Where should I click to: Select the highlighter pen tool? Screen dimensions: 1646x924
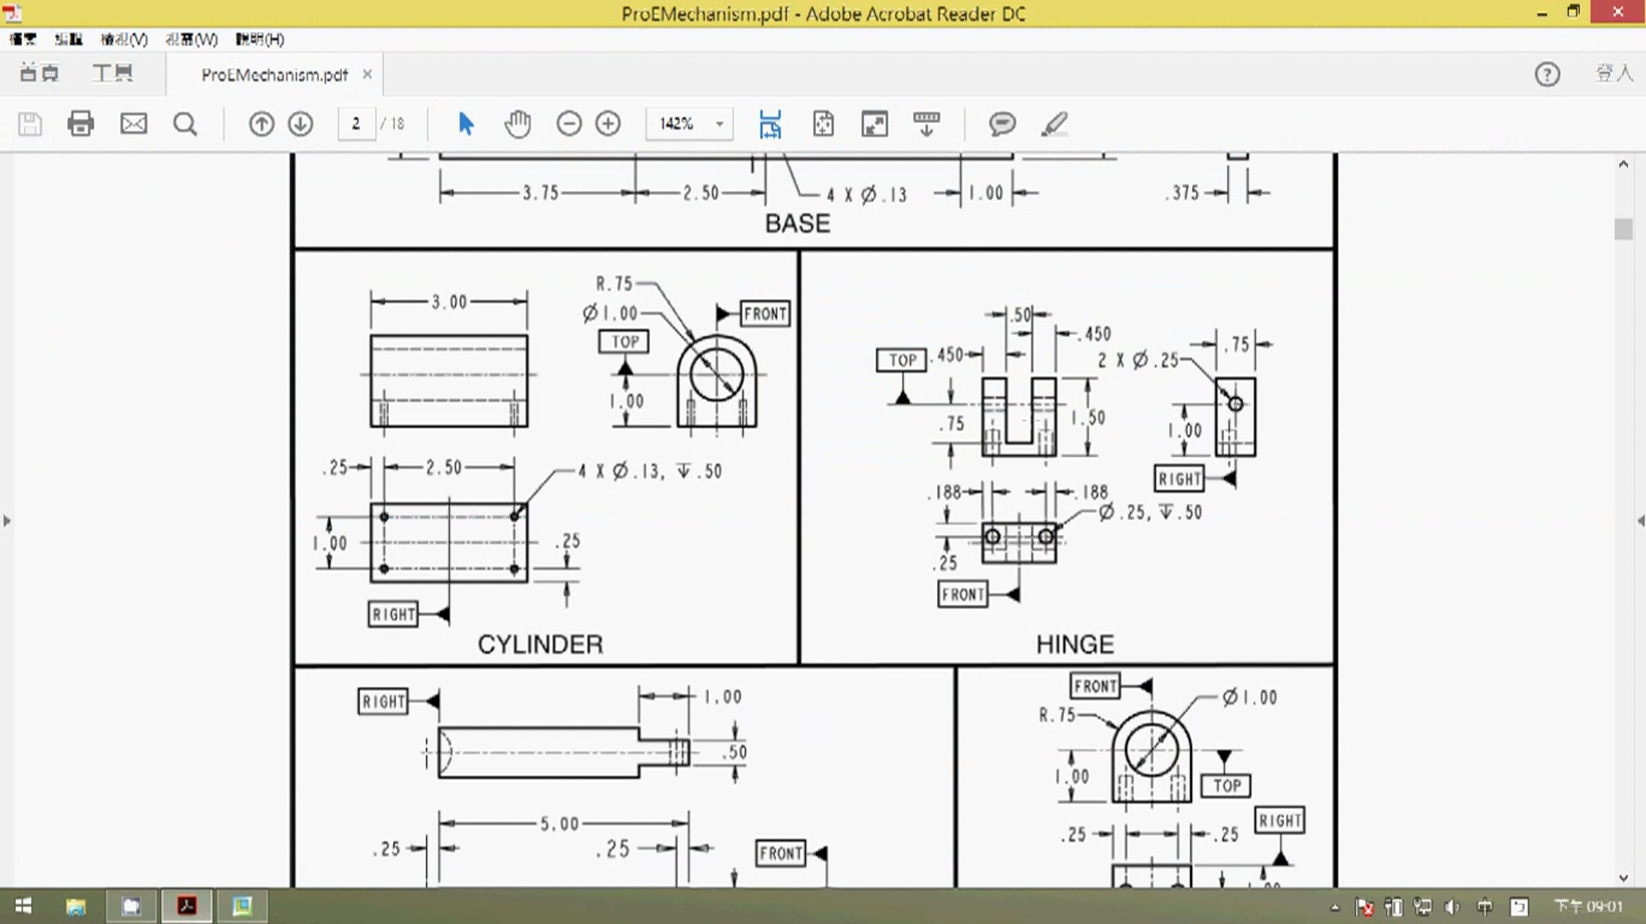(x=1054, y=124)
